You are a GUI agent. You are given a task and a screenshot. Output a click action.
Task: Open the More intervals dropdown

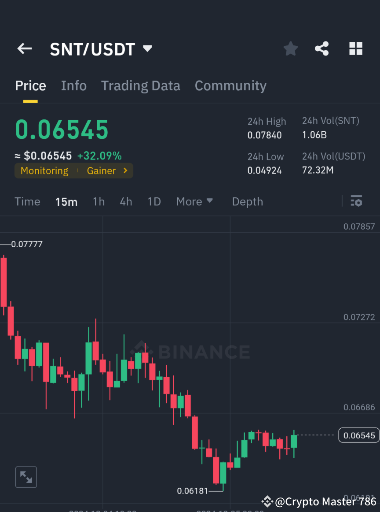(194, 201)
